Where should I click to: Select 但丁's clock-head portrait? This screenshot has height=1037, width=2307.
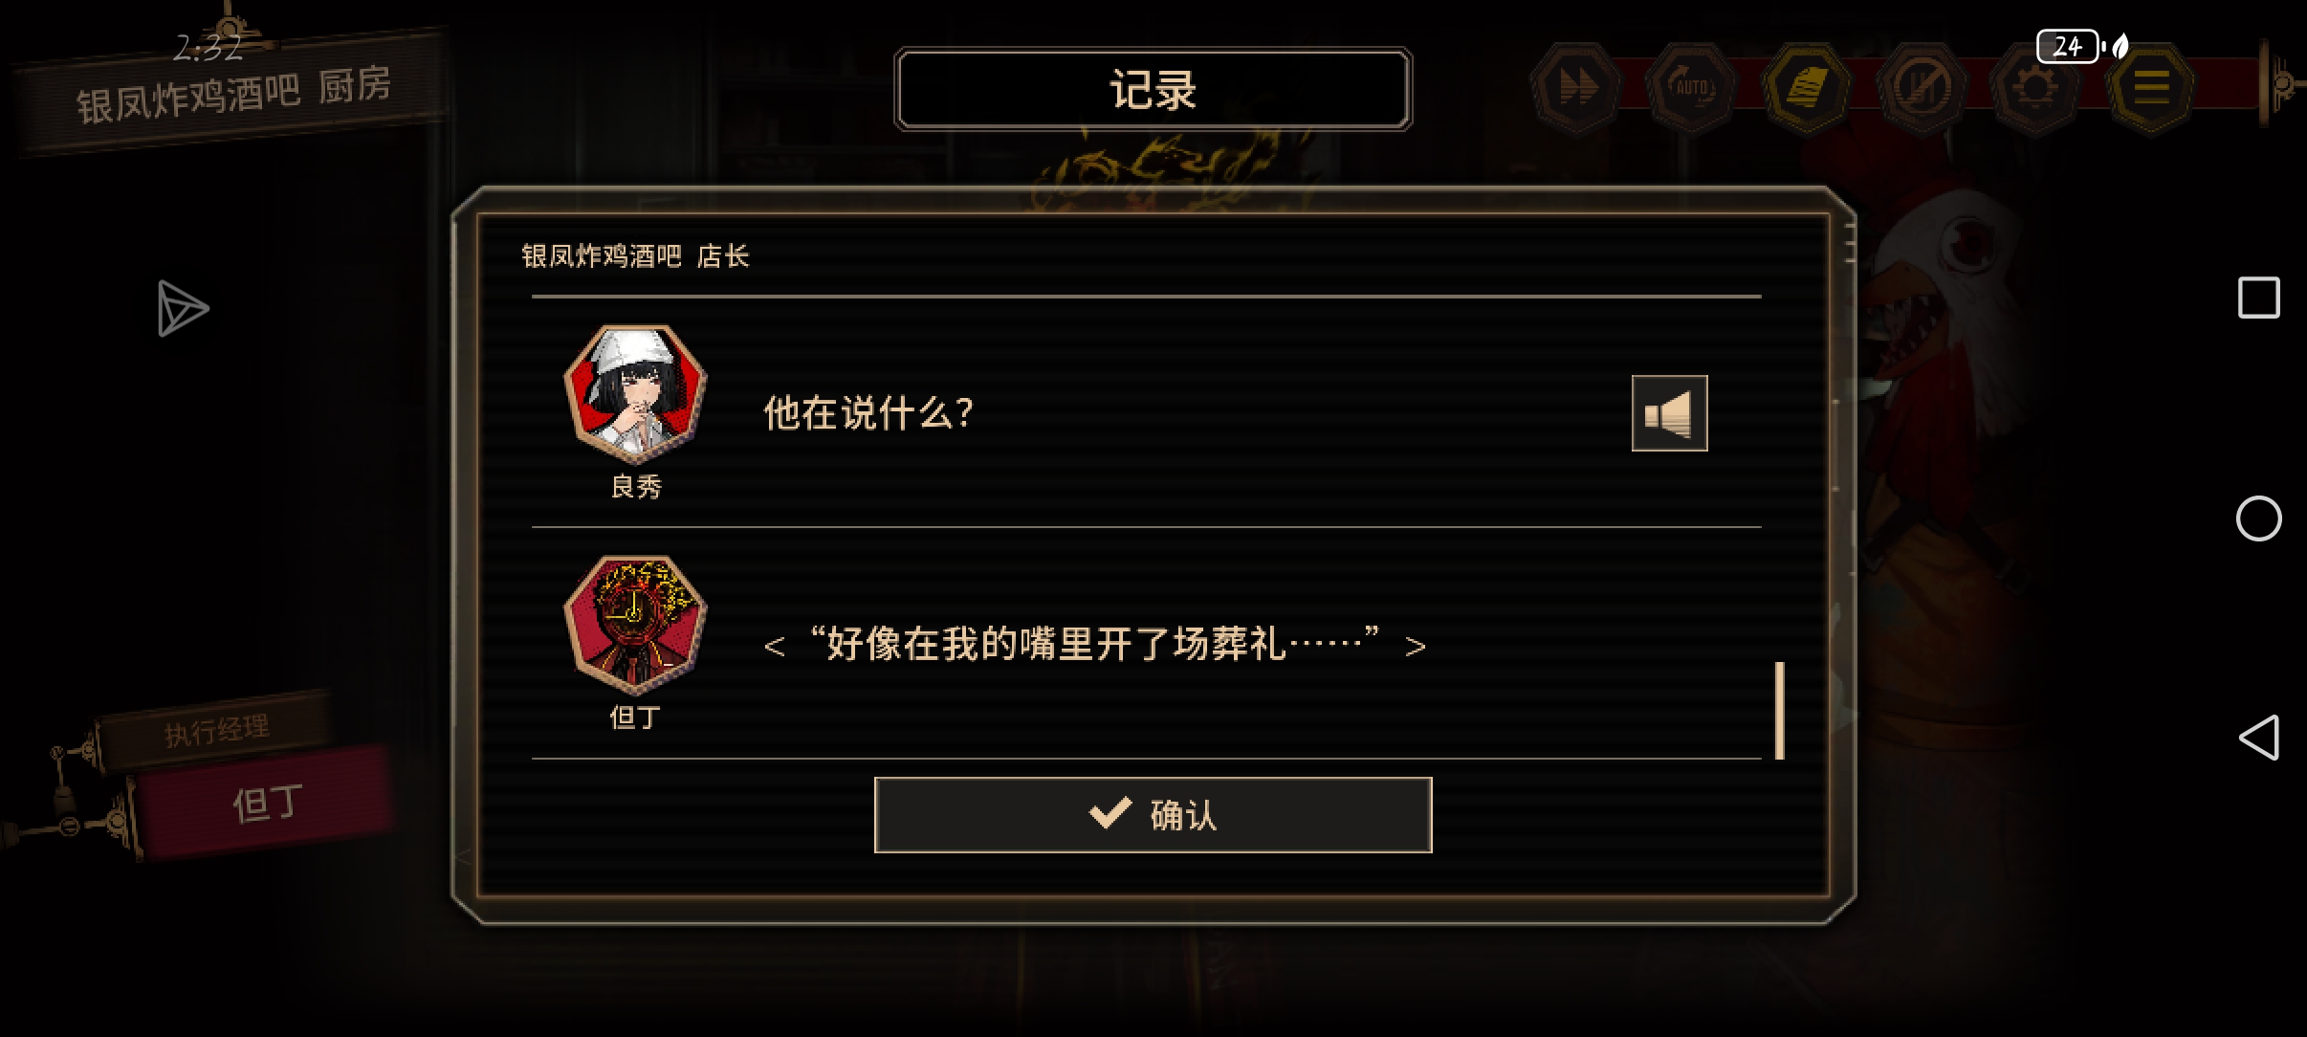coord(635,626)
